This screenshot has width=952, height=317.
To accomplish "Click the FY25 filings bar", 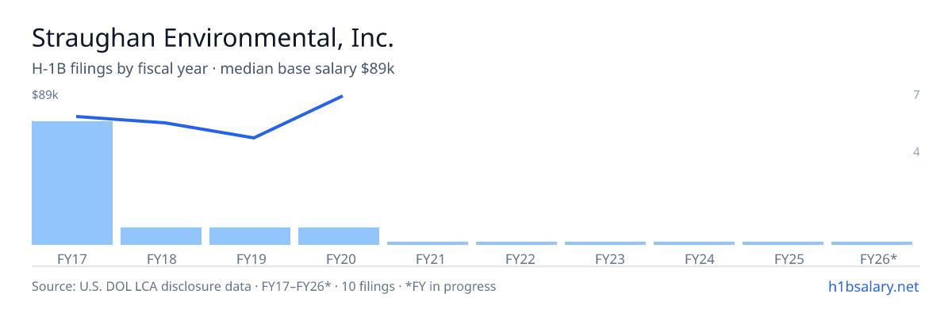I will [x=783, y=243].
